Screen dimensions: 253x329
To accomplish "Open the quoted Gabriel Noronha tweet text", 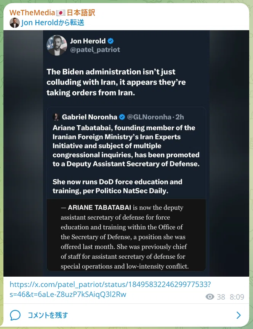I will [126, 159].
